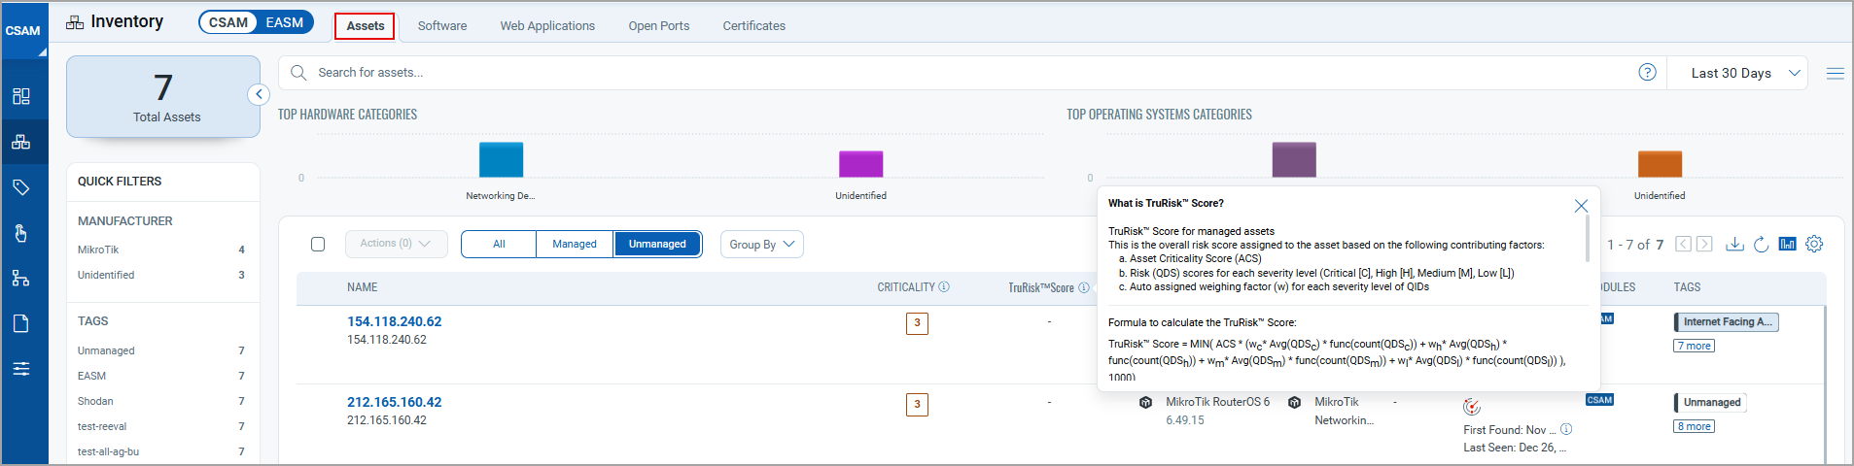Screen dimensions: 1854x466
Task: Open the Inventory network icon in the sidebar
Action: pos(21,142)
